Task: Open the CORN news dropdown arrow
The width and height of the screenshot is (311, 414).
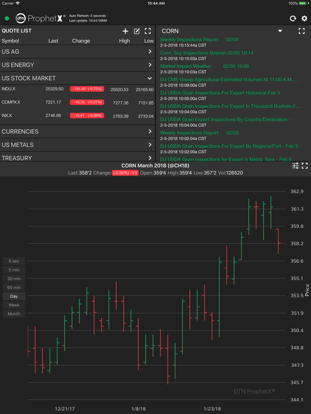Action: (280, 31)
